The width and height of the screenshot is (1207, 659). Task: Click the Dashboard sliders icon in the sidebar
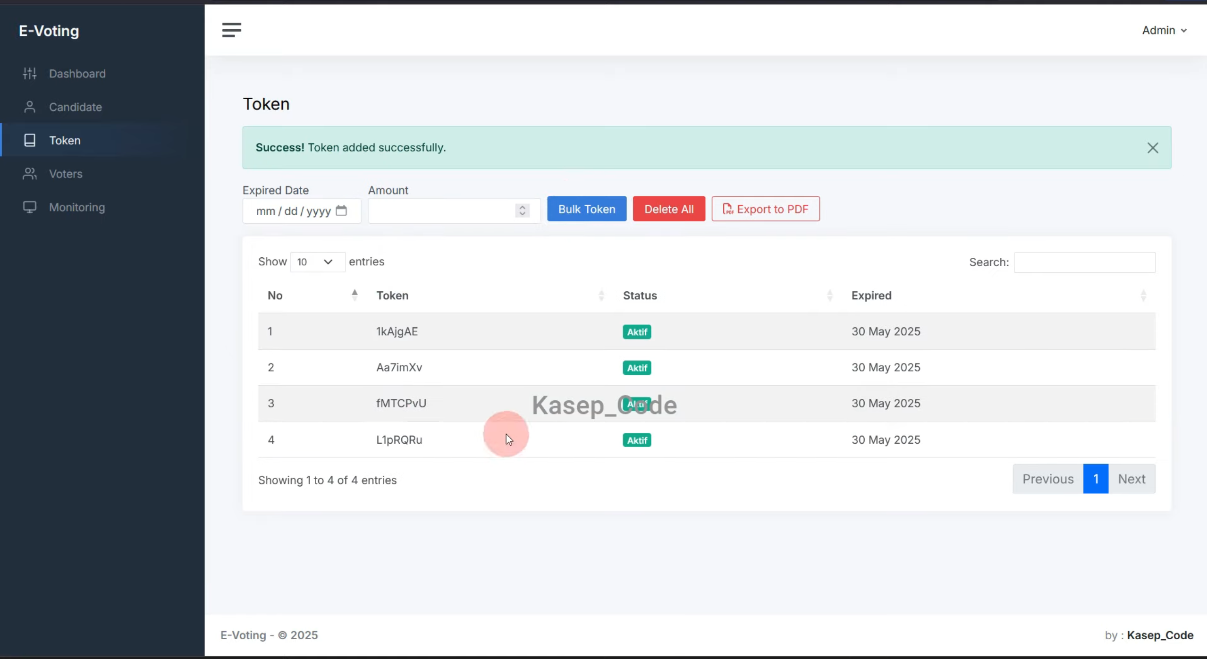coord(30,73)
